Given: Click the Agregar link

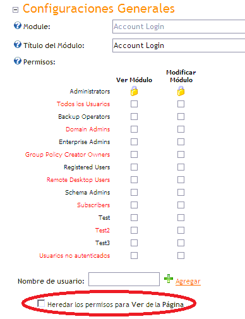Looking at the screenshot, I should 188,281.
